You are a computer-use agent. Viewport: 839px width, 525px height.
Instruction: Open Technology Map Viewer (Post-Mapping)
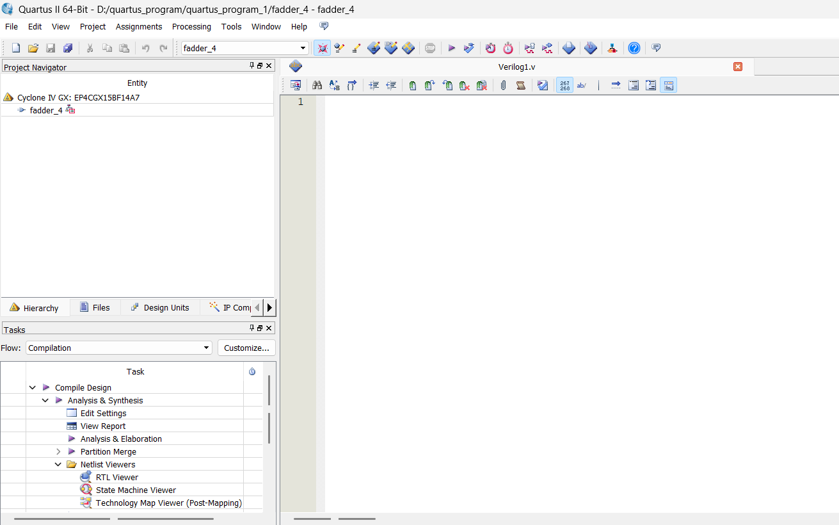[168, 503]
